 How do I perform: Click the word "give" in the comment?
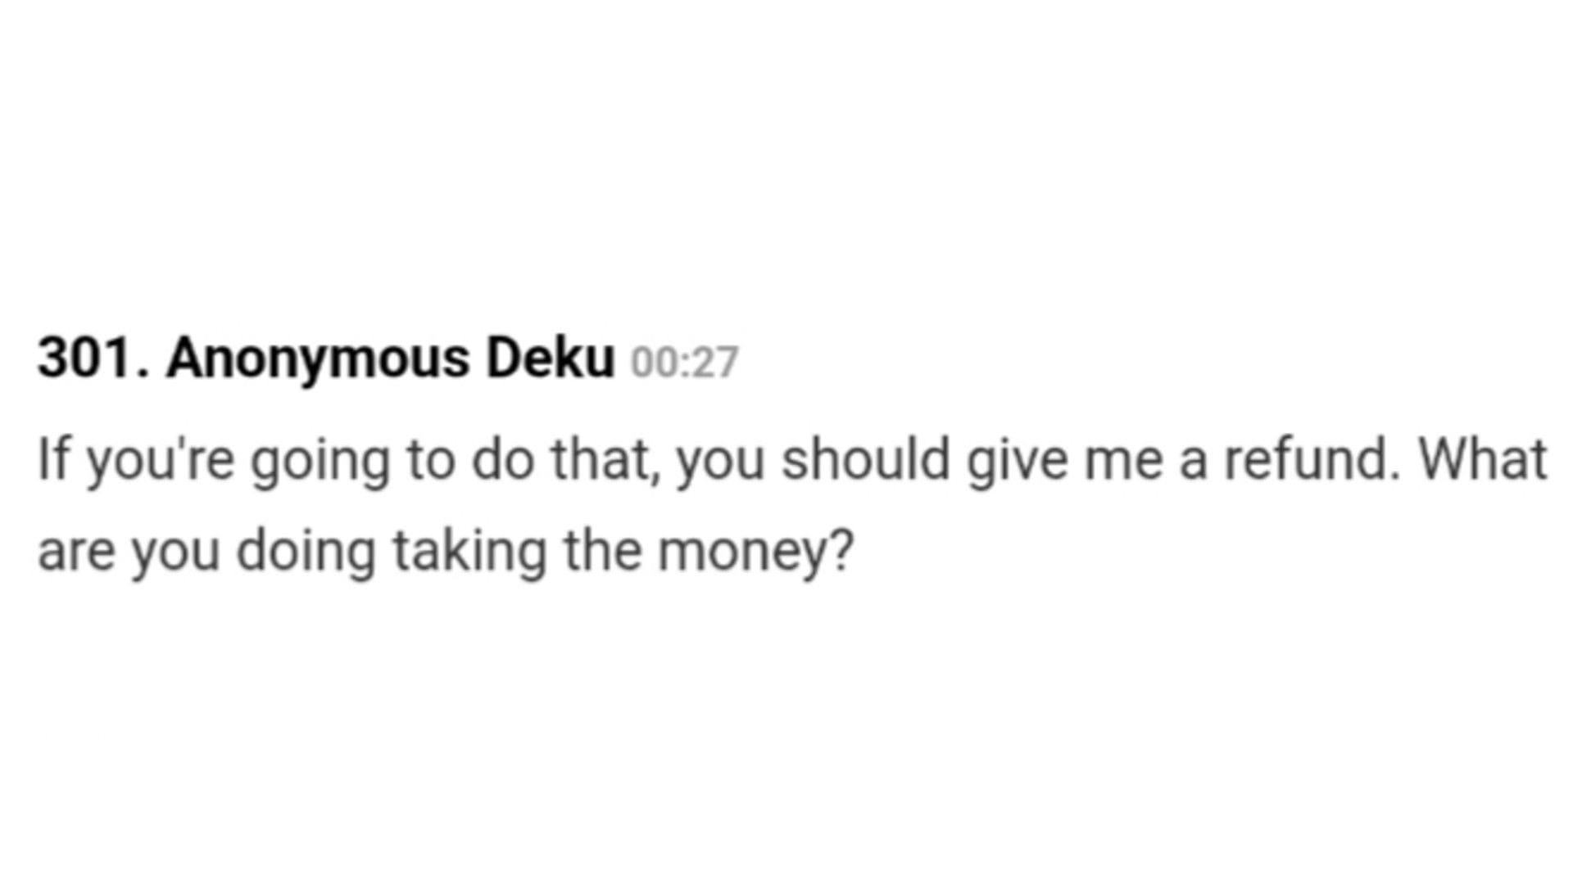point(1018,459)
